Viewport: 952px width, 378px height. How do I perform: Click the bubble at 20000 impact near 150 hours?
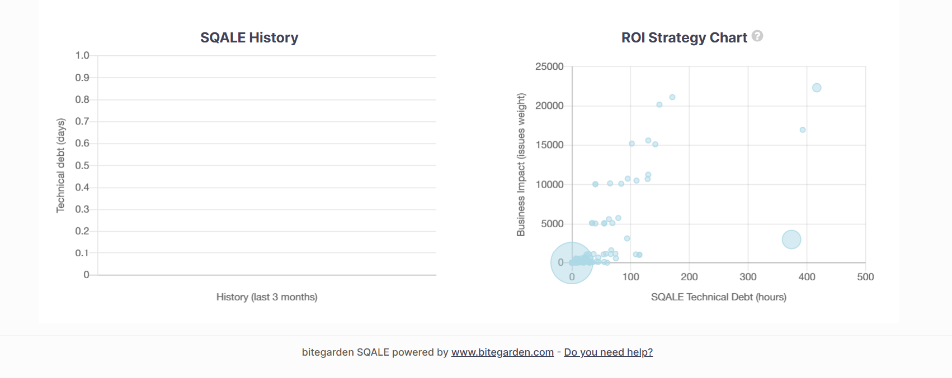click(x=659, y=105)
